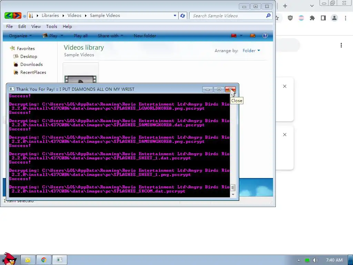The image size is (353, 265).
Task: Click the red change-view icon in Explorer toolbar
Action: point(234,36)
